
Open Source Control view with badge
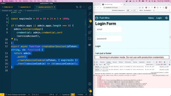tap(90, 20)
